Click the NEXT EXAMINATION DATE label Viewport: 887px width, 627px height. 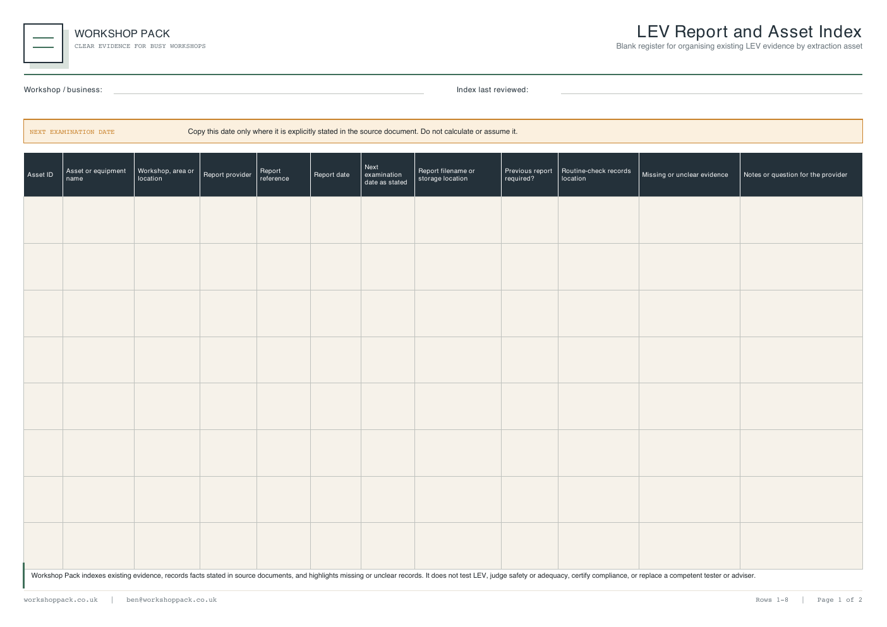tap(72, 132)
